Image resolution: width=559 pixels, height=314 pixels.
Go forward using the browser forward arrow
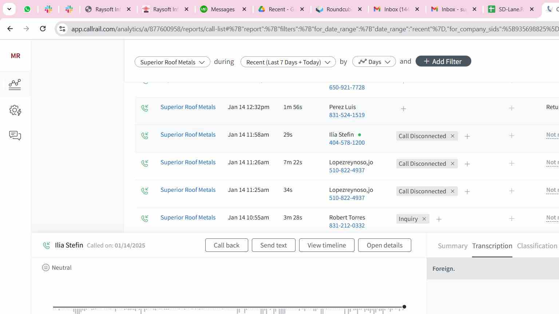pos(26,29)
